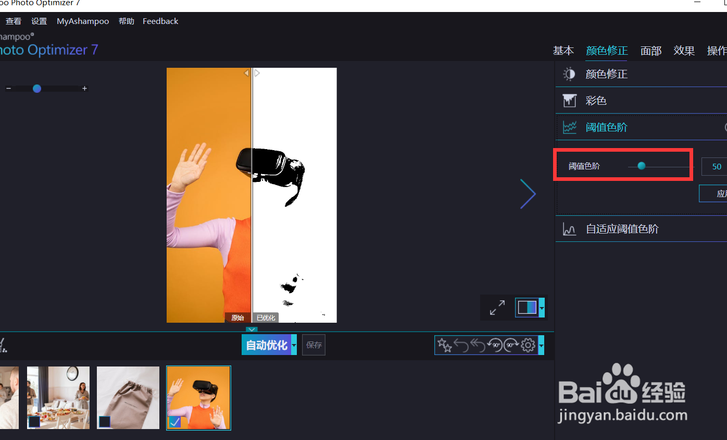The height and width of the screenshot is (440, 727).
Task: Uncheck the VR headset thumbnail checkbox
Action: tap(174, 421)
